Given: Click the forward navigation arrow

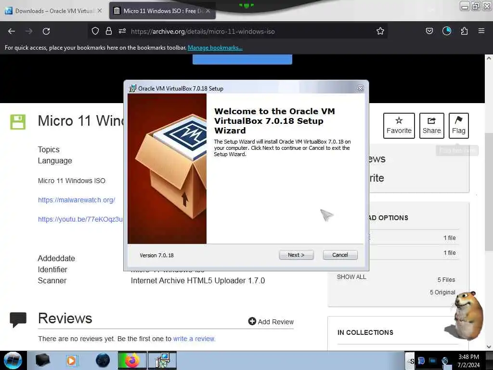Looking at the screenshot, I should click(29, 31).
